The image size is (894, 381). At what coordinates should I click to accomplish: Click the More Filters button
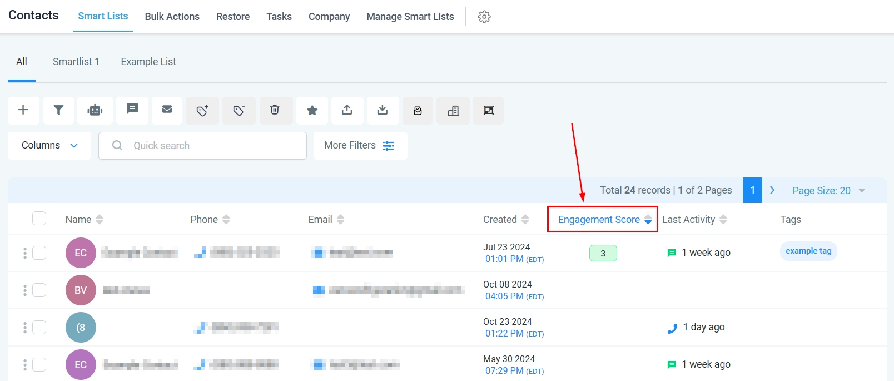pyautogui.click(x=360, y=145)
